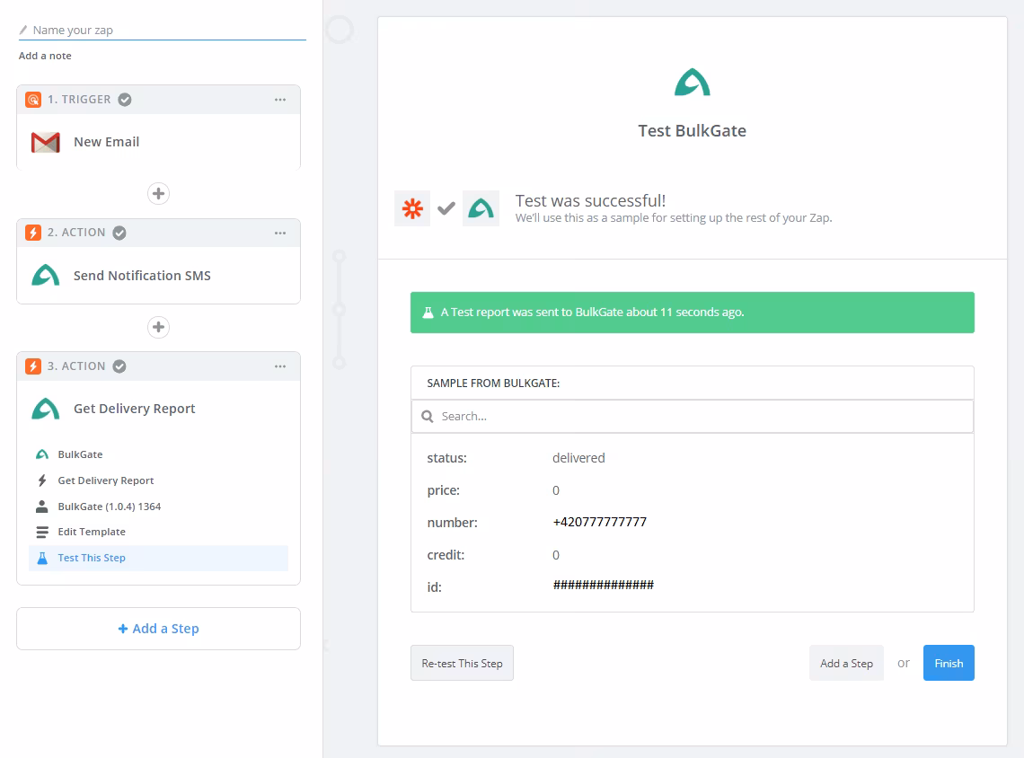The width and height of the screenshot is (1024, 758).
Task: Click the Re-test This Step button
Action: click(x=462, y=664)
